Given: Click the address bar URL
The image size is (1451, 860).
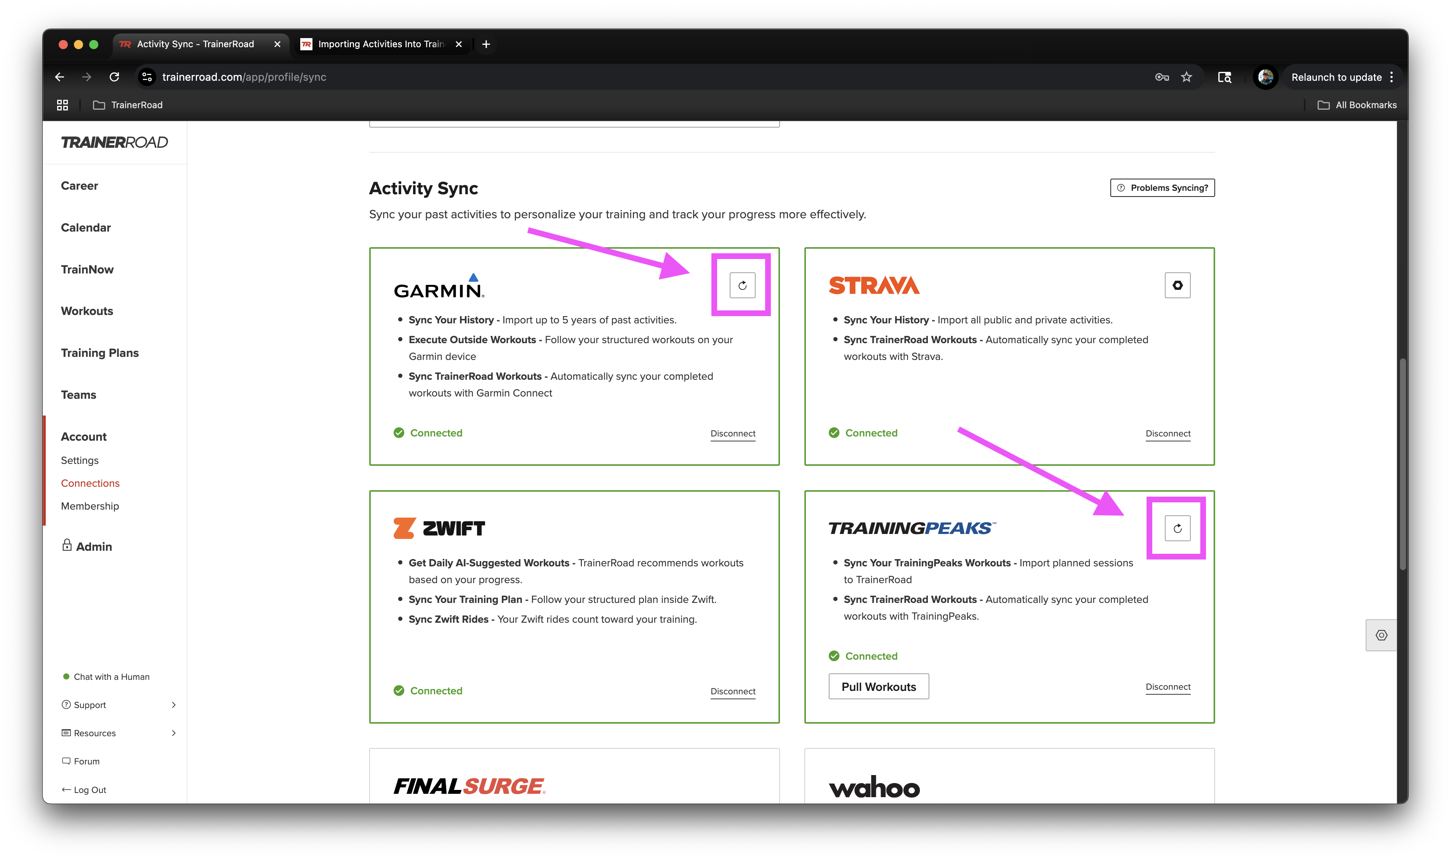Looking at the screenshot, I should point(244,77).
